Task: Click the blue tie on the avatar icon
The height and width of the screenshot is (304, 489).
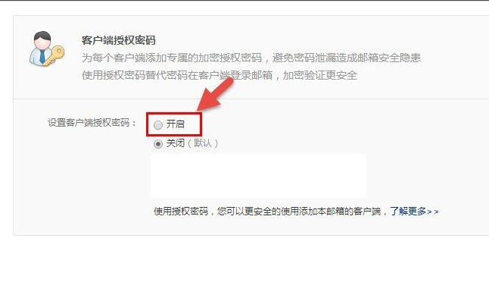Action: click(42, 57)
